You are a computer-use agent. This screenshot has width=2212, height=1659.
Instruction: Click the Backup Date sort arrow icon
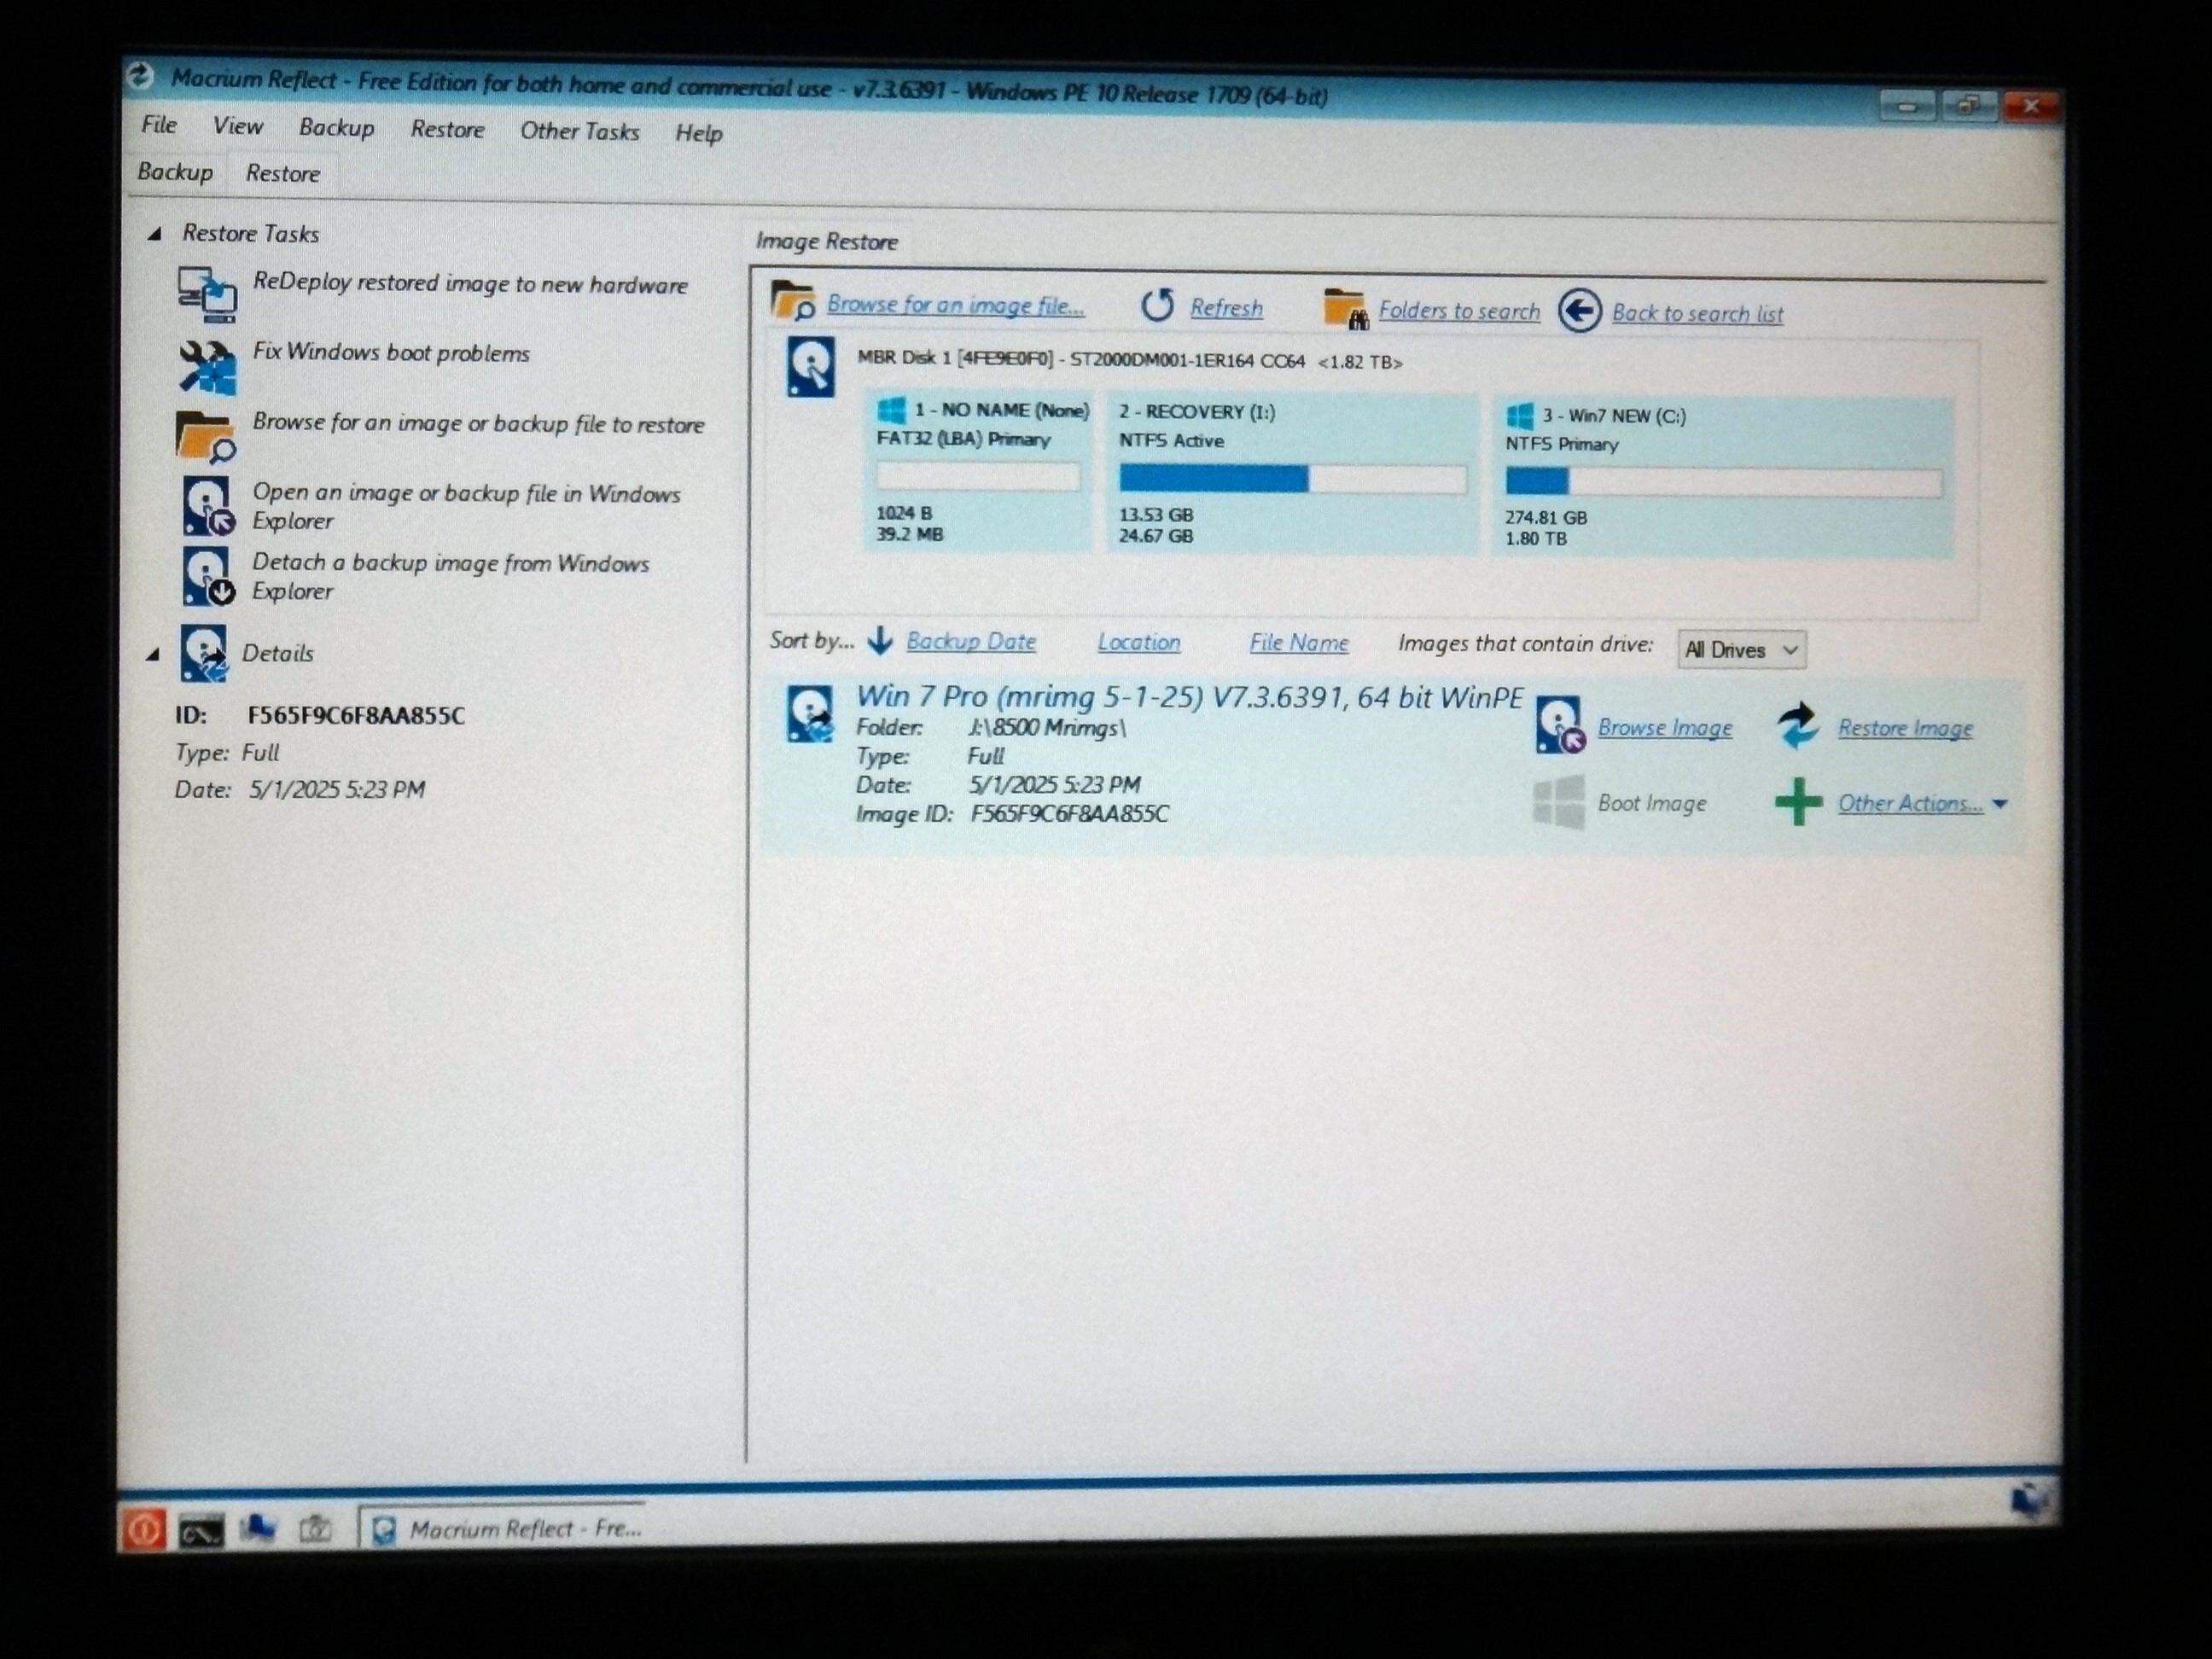[x=880, y=640]
